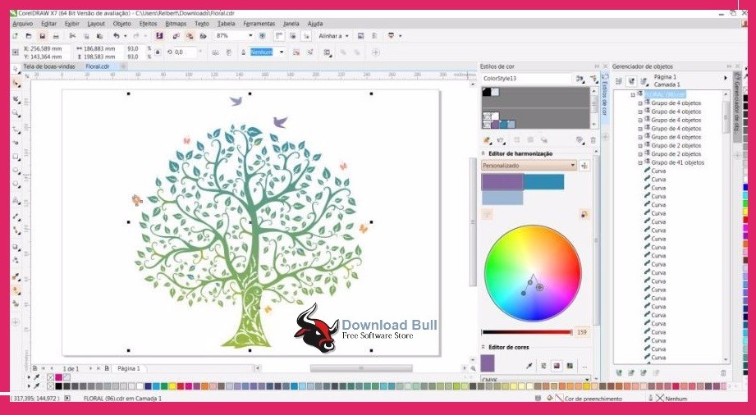
Task: Click the purple search content icon
Action: coord(159,36)
